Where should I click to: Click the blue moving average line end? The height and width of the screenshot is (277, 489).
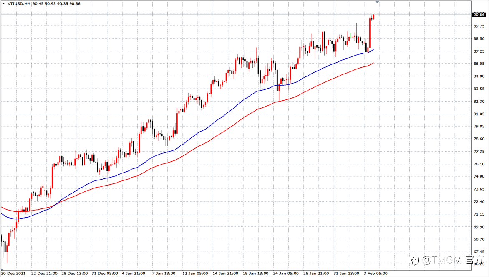pyautogui.click(x=373, y=50)
